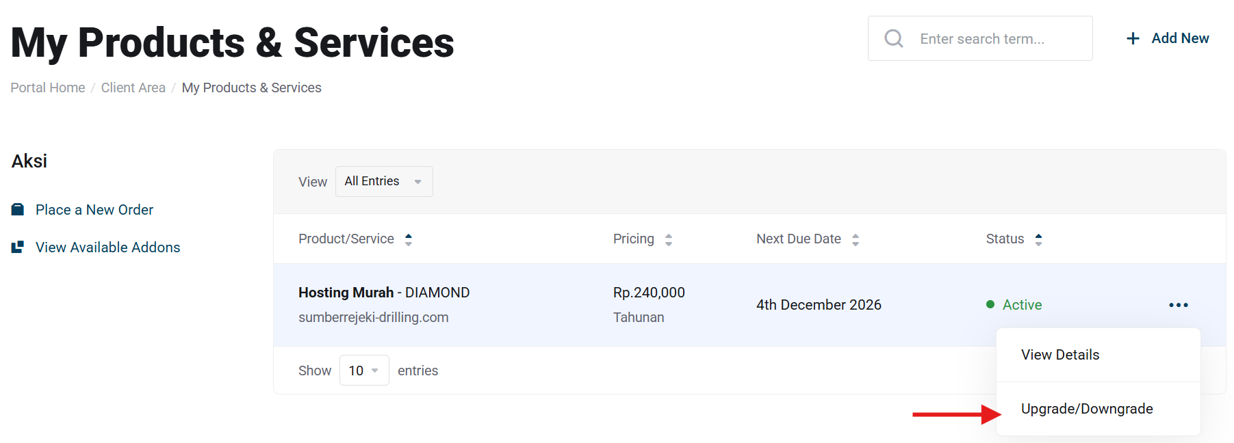Click the View Available Addons icon
This screenshot has width=1234, height=443.
tap(18, 247)
